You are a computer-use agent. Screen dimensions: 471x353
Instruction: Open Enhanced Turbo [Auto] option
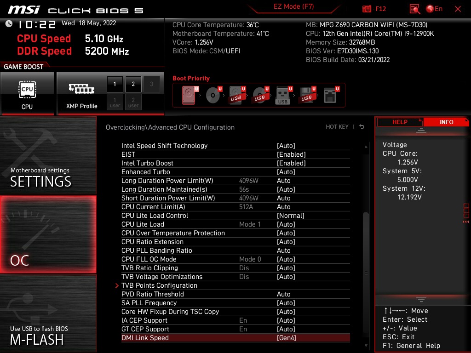coord(235,172)
